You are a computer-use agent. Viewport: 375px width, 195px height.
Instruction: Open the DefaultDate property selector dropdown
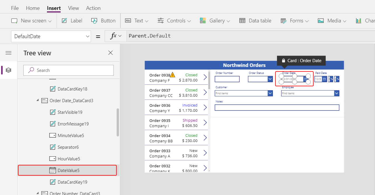(x=87, y=36)
